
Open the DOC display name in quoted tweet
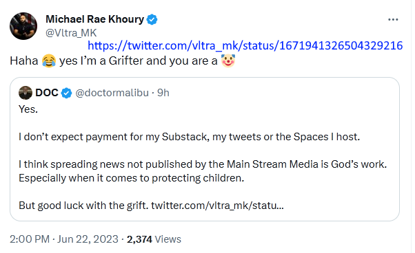point(47,93)
